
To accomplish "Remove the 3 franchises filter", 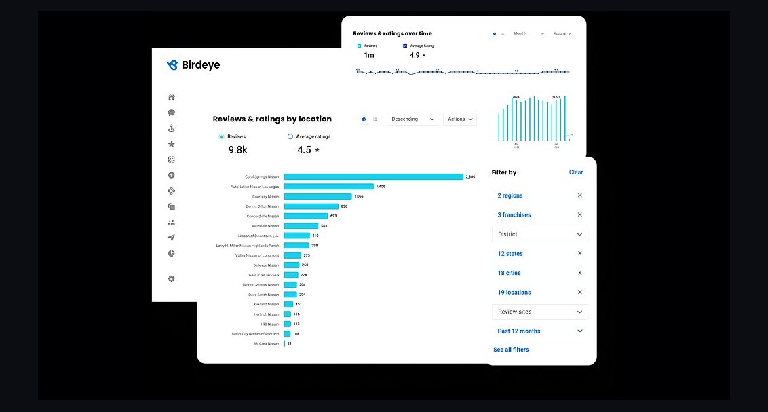I will click(x=580, y=214).
